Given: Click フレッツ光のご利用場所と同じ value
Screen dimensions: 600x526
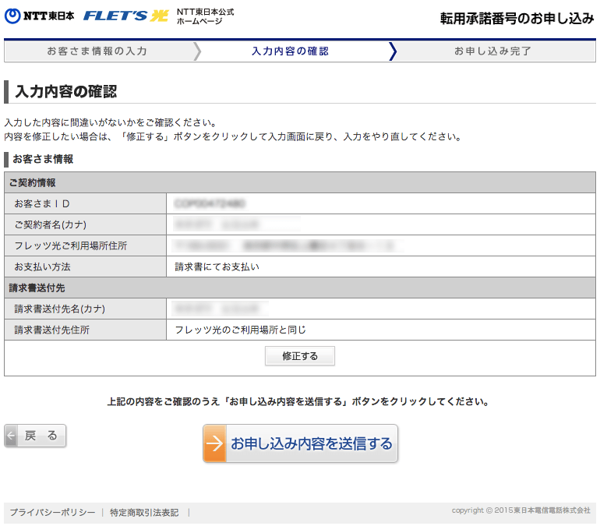Looking at the screenshot, I should click(x=240, y=330).
